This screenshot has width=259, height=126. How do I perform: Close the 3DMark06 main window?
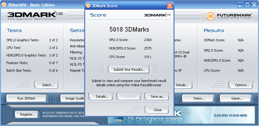(x=254, y=5)
